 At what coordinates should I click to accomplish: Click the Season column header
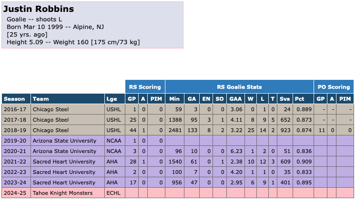tap(14, 99)
